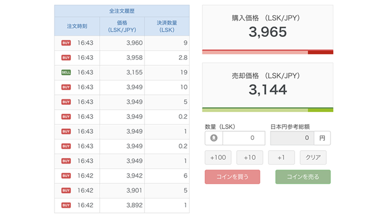The image size is (388, 218).
Task: Click the BUY badge on the 3,892 row
Action: click(x=66, y=205)
